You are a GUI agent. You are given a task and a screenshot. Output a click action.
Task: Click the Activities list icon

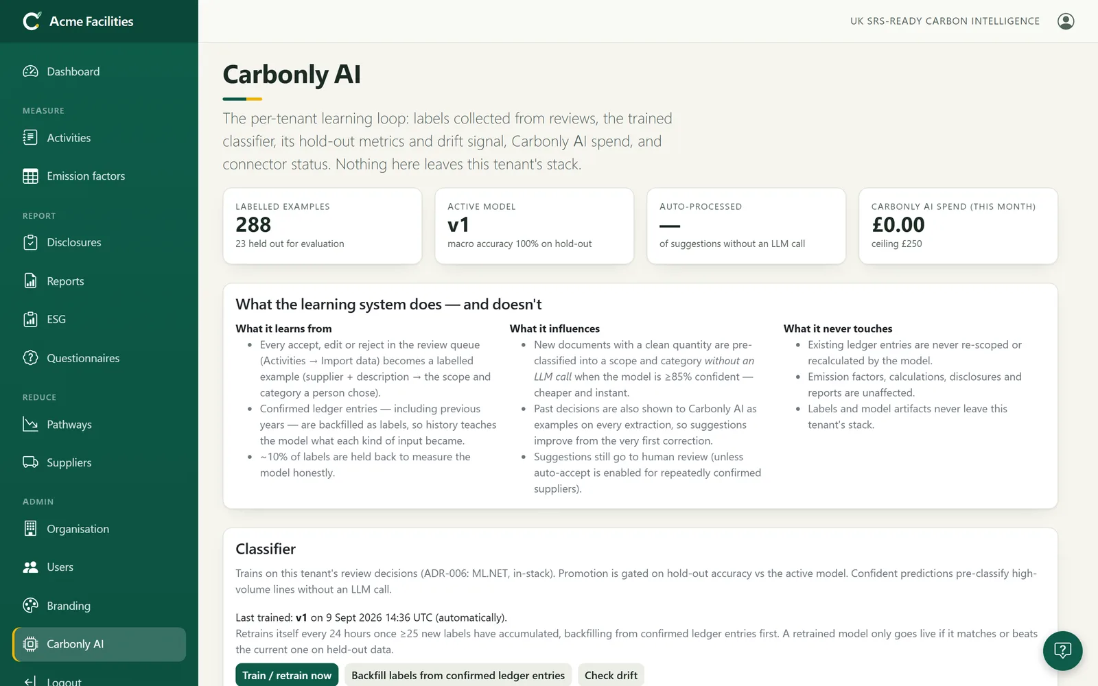coord(30,138)
